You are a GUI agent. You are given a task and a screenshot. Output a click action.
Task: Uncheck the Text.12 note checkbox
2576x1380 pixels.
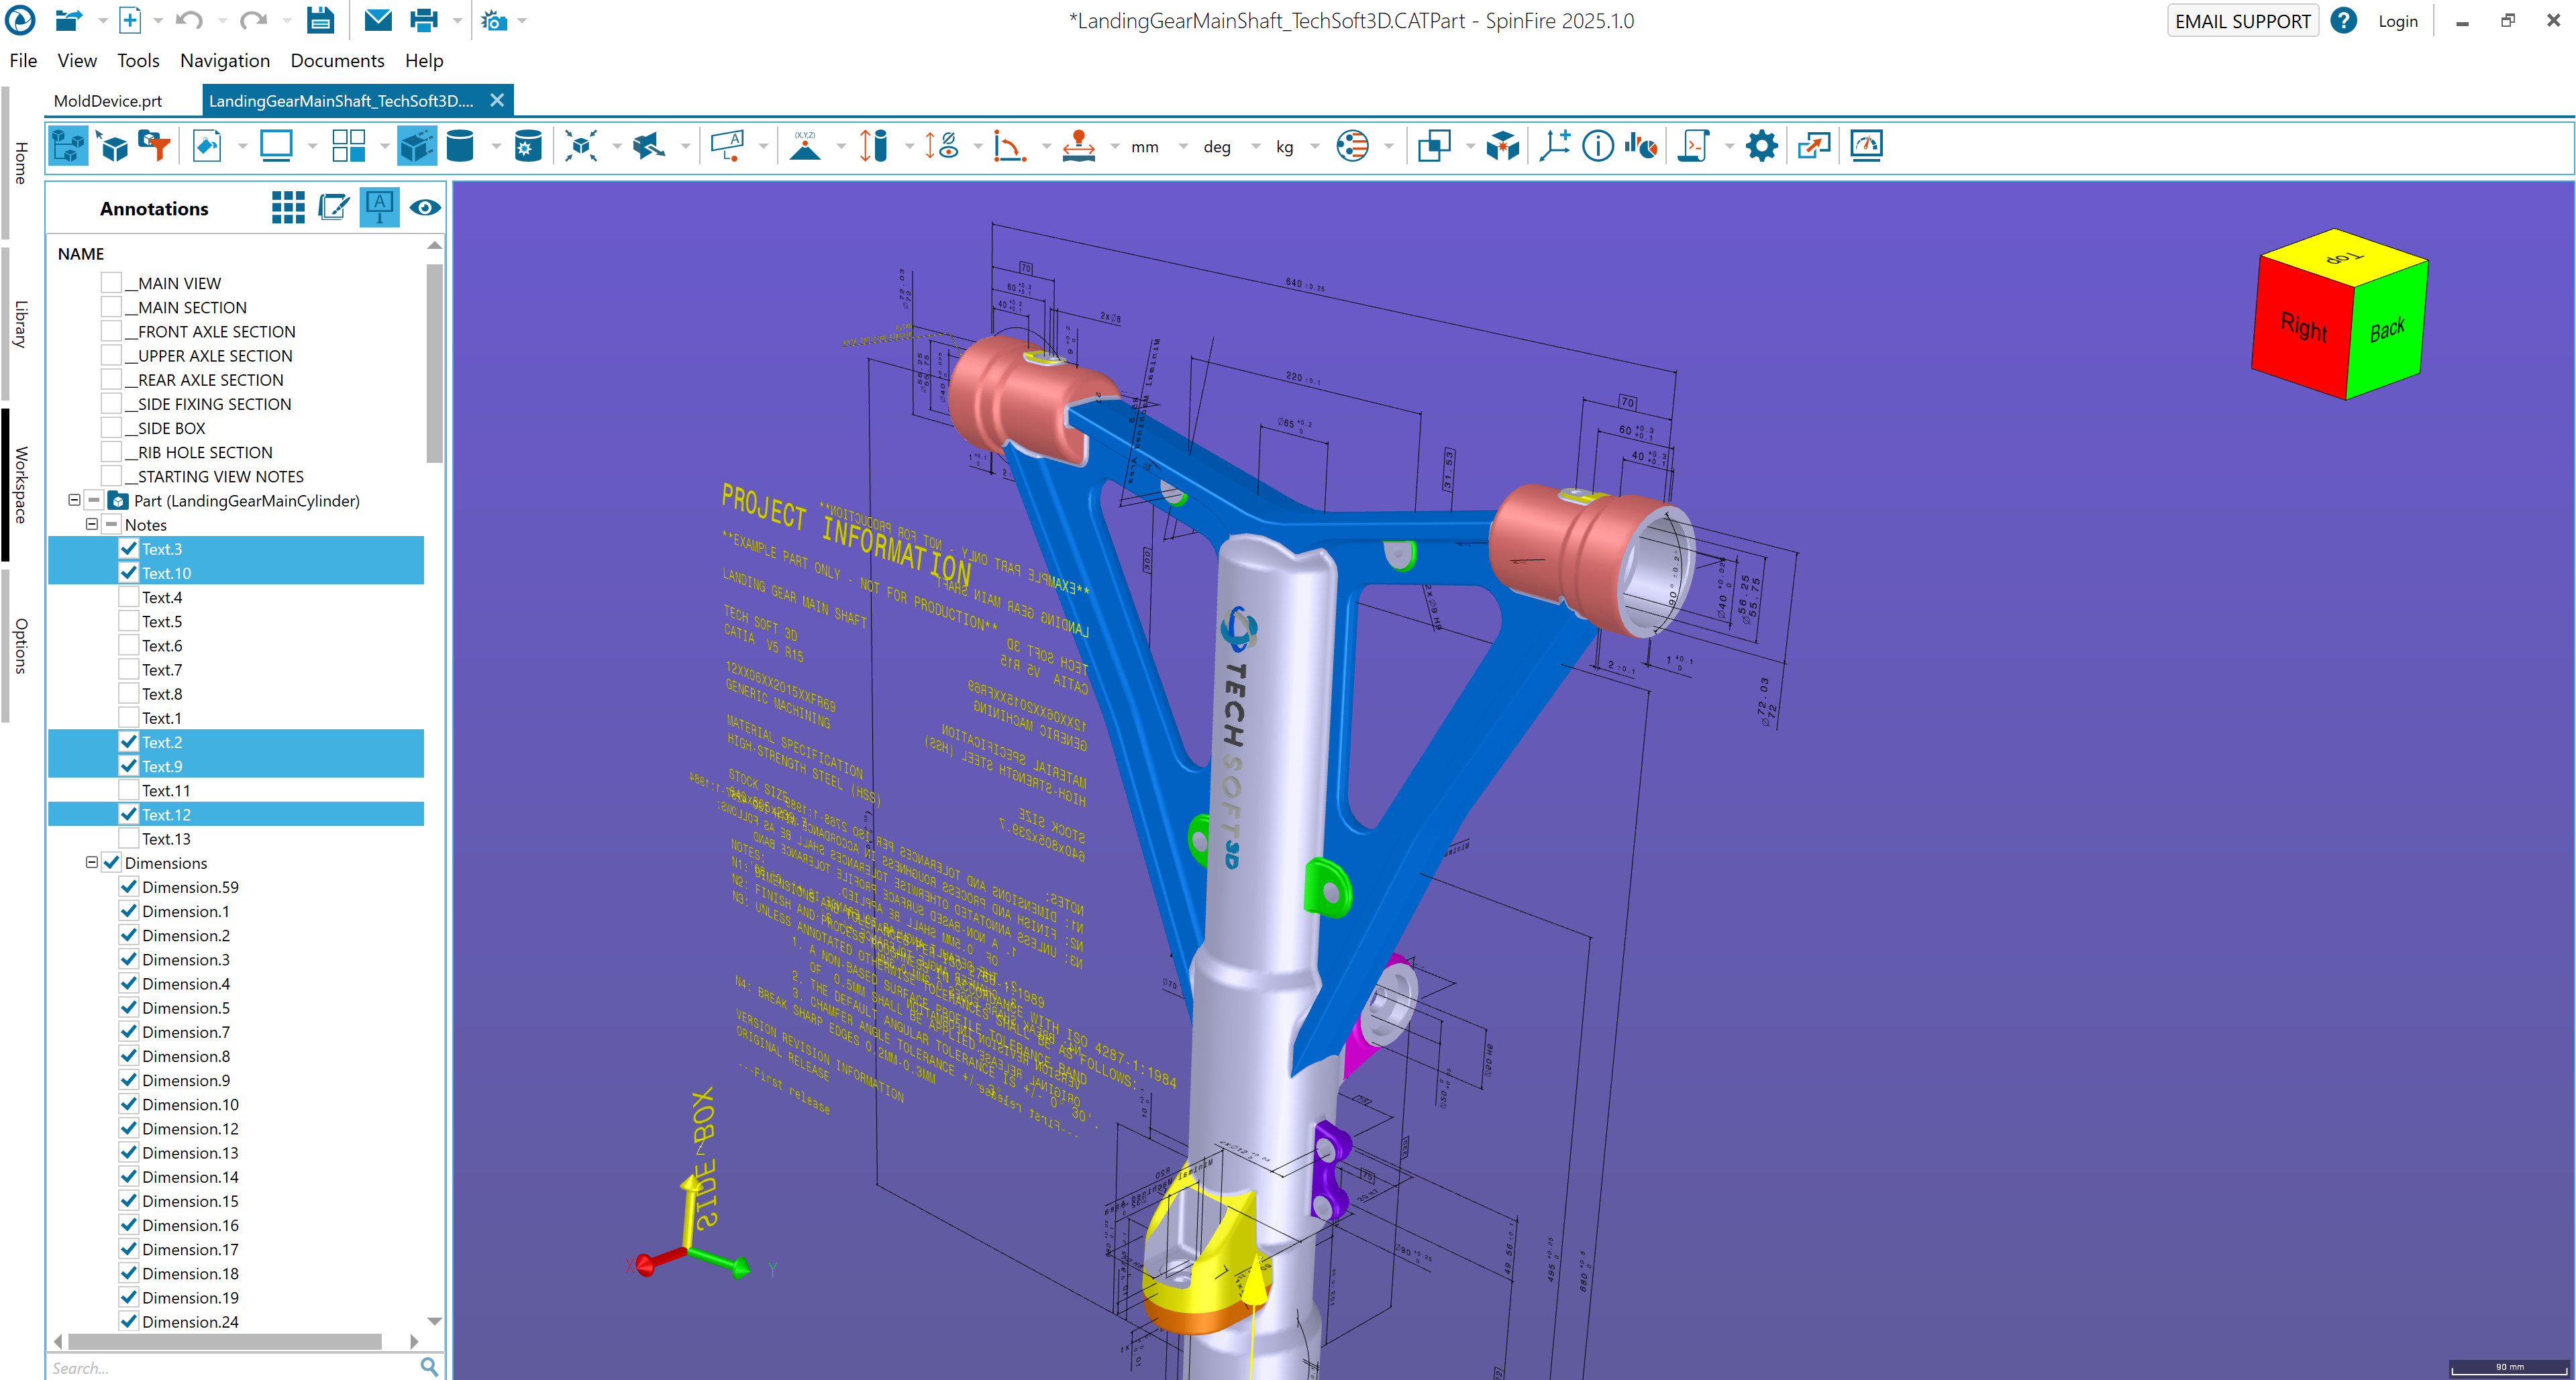129,814
